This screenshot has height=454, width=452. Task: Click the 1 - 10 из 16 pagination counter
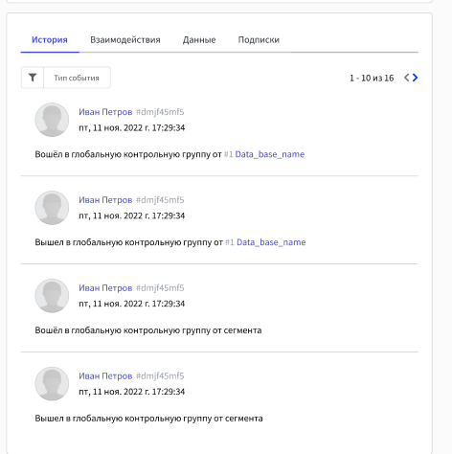pyautogui.click(x=372, y=78)
